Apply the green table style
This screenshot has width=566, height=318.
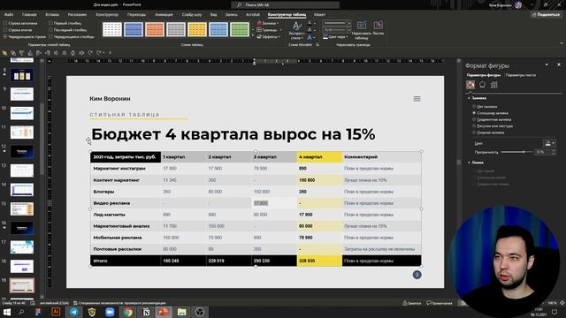(x=240, y=29)
